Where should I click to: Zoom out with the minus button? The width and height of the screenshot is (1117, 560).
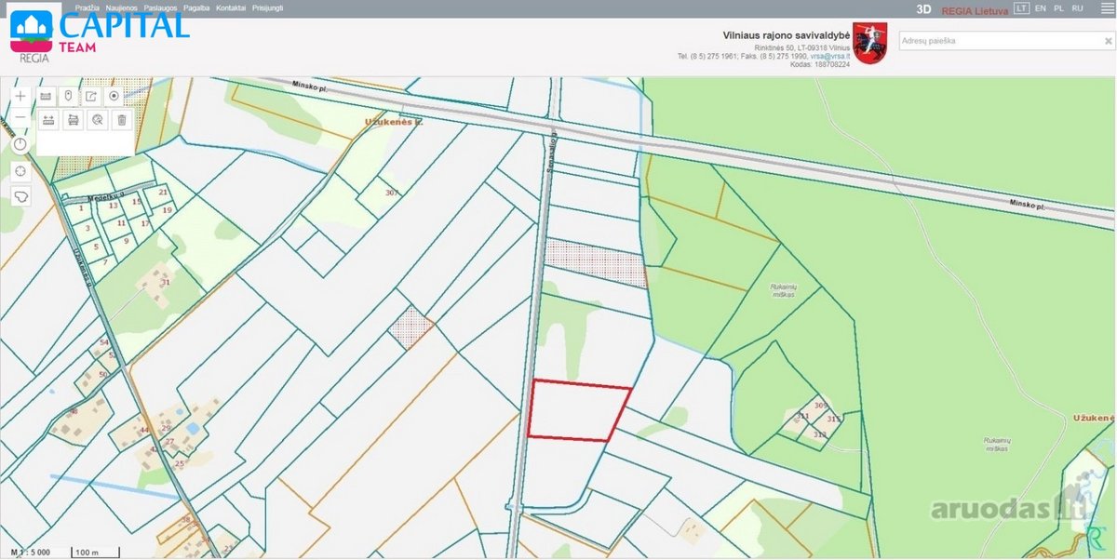pyautogui.click(x=21, y=118)
